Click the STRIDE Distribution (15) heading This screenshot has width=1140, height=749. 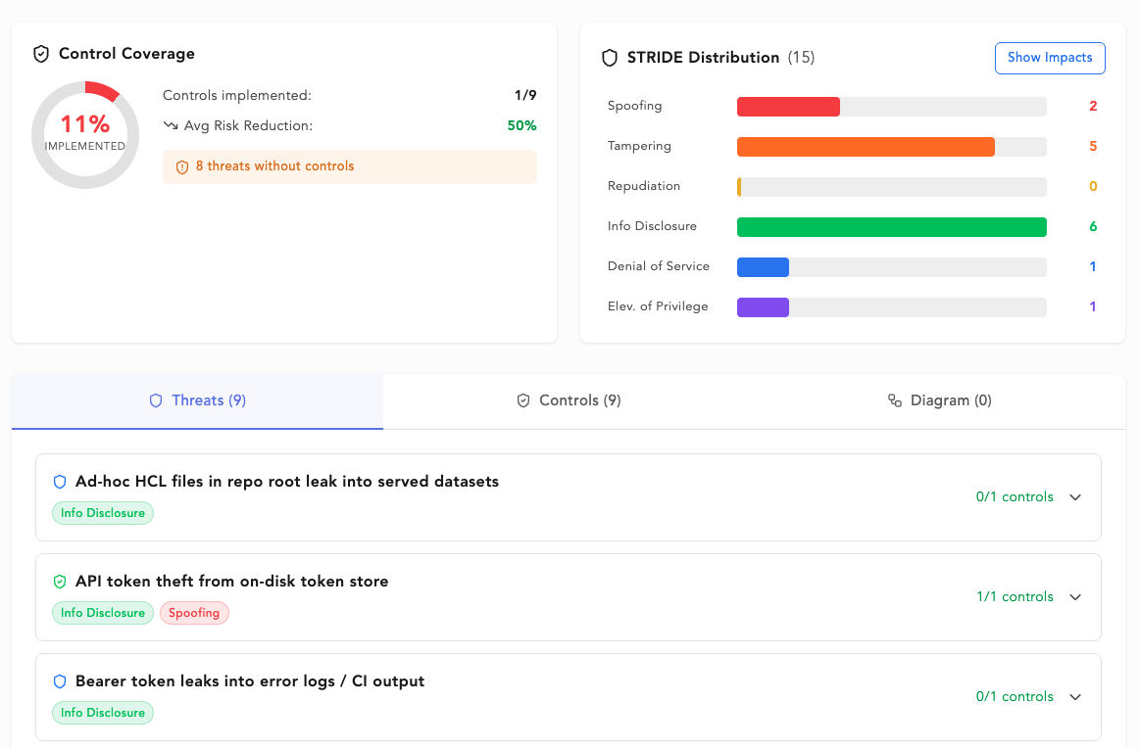(x=720, y=58)
